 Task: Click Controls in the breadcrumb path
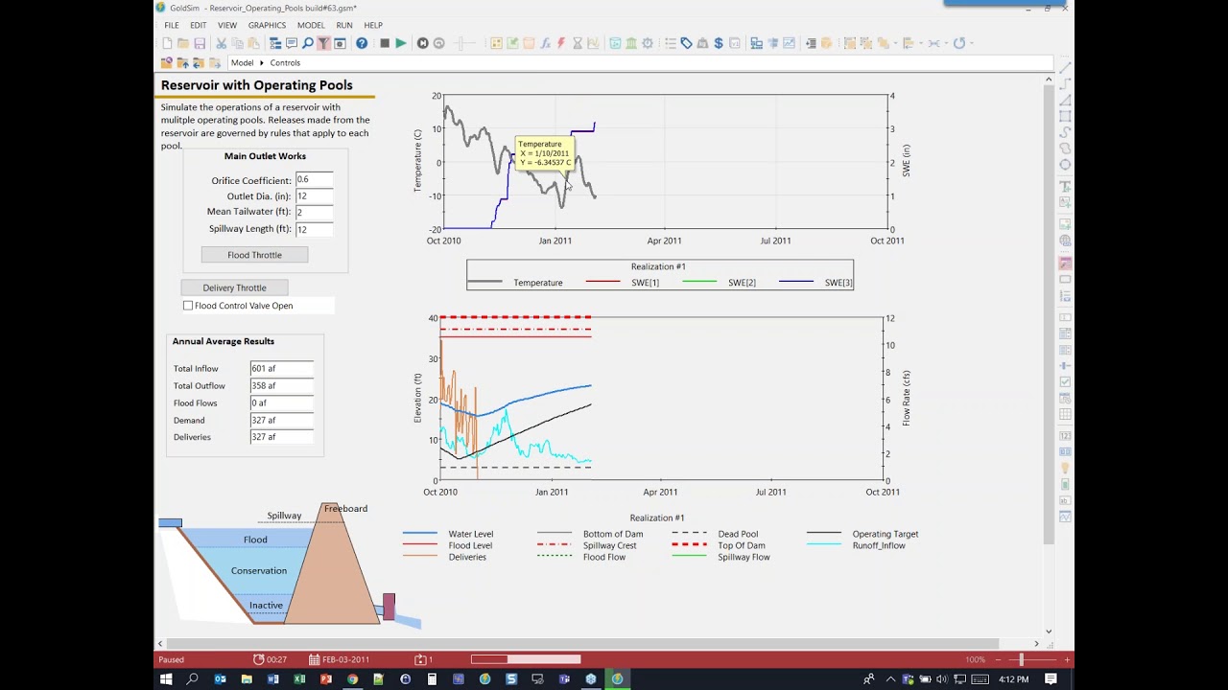click(285, 63)
